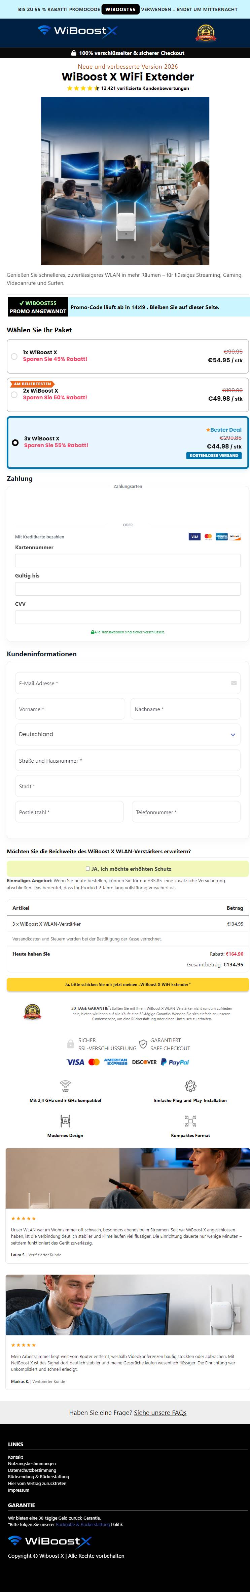This screenshot has height=1592, width=250.
Task: Click the Kartennummer input field
Action: pos(128,561)
